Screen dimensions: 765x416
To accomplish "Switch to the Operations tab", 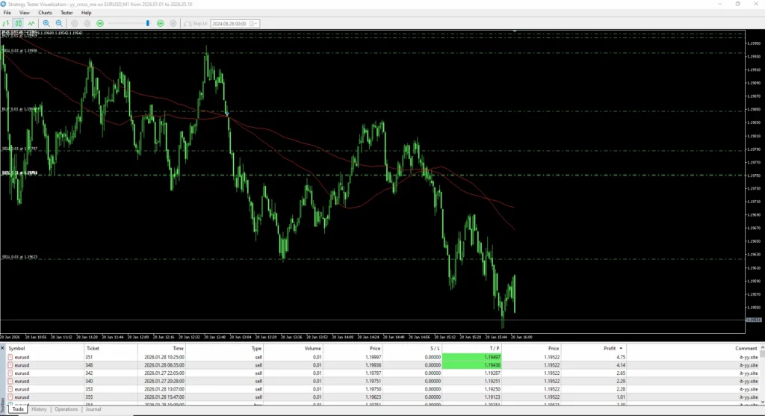I will tap(66, 409).
